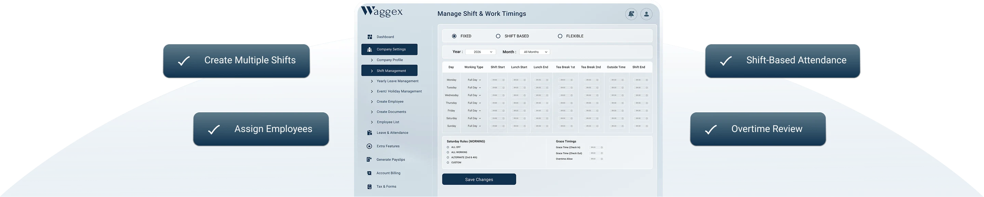The height and width of the screenshot is (197, 984).
Task: Click the Save Changes button
Action: [479, 180]
